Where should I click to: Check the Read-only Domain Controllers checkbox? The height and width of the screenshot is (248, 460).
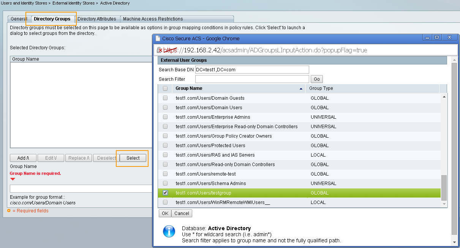165,164
